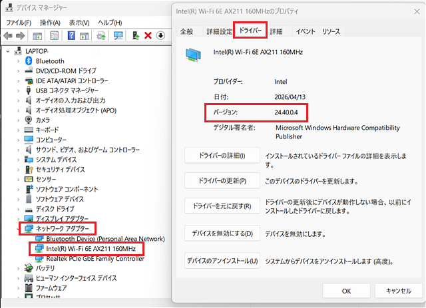This screenshot has height=308, width=426.
Task: Expand the オーディオ処理オブジェクト (APO) chevron
Action: pos(18,110)
